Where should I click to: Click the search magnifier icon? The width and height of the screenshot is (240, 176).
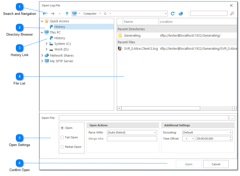(x=232, y=14)
